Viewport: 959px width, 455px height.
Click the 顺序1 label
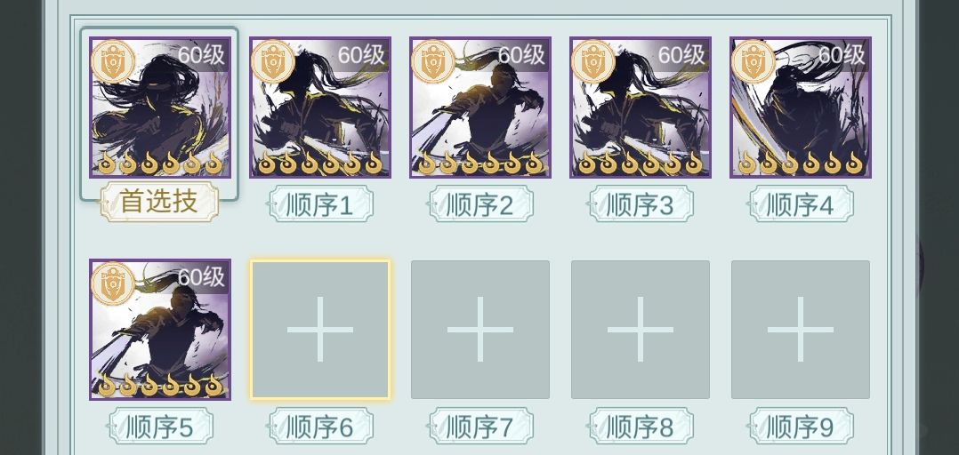pyautogui.click(x=320, y=204)
